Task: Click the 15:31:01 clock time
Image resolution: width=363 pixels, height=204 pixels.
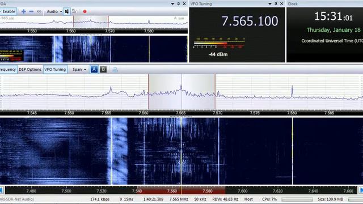Action: pos(333,16)
